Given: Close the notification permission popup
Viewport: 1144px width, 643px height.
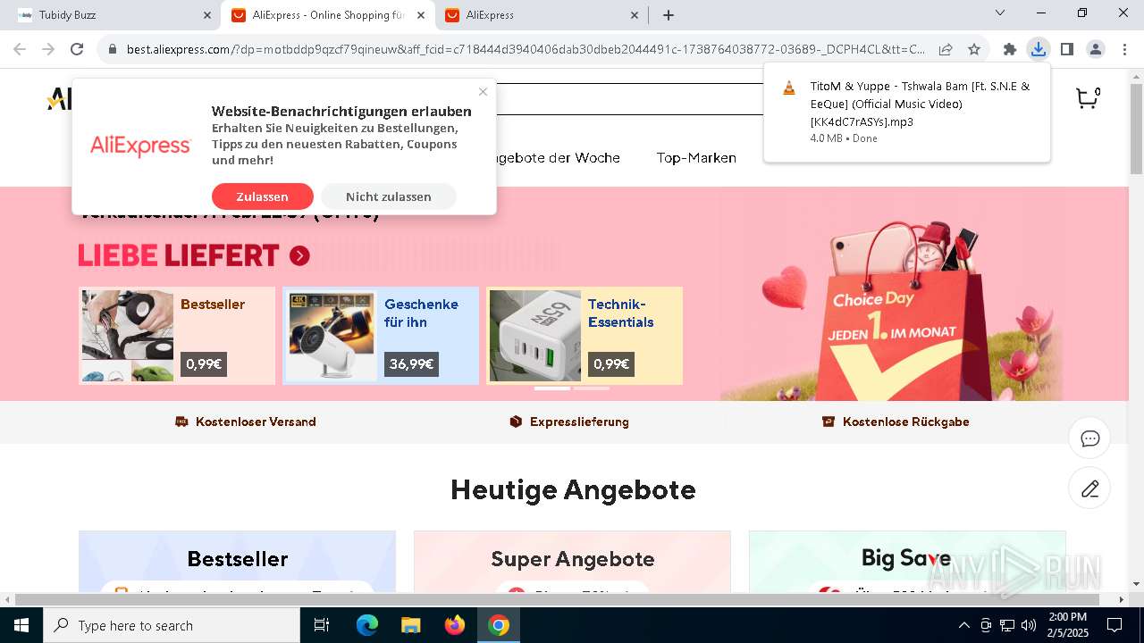Looking at the screenshot, I should coord(483,91).
